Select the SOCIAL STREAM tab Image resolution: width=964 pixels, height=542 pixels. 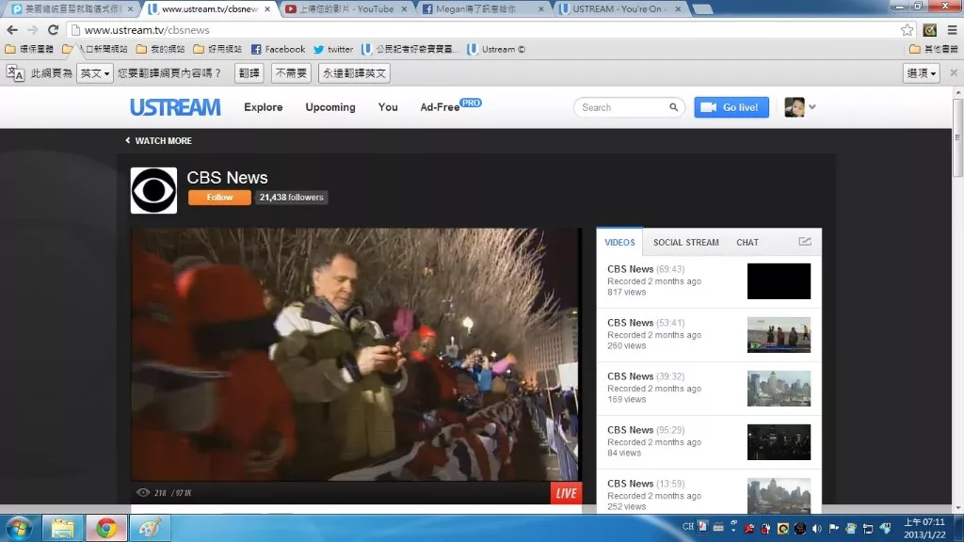point(686,242)
